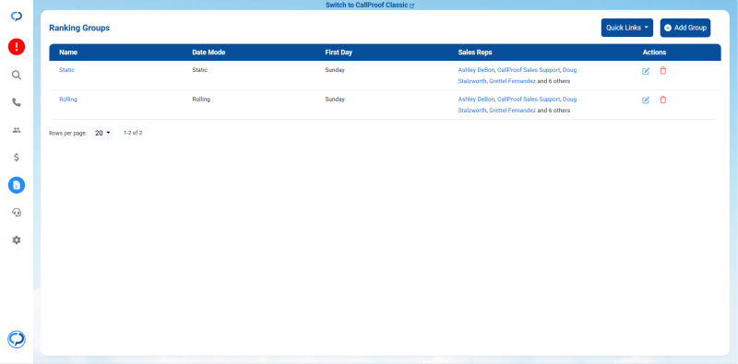Image resolution: width=738 pixels, height=364 pixels.
Task: Open the settings gear sidebar icon
Action: pos(17,241)
